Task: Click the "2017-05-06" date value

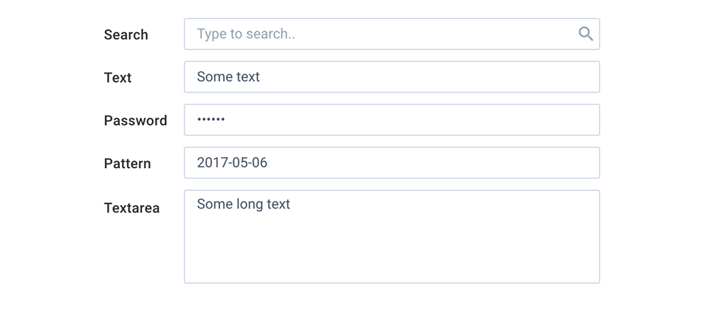Action: pos(232,163)
